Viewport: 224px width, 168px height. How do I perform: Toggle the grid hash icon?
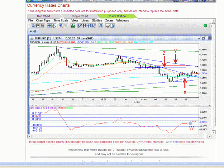pyautogui.click(x=101, y=26)
